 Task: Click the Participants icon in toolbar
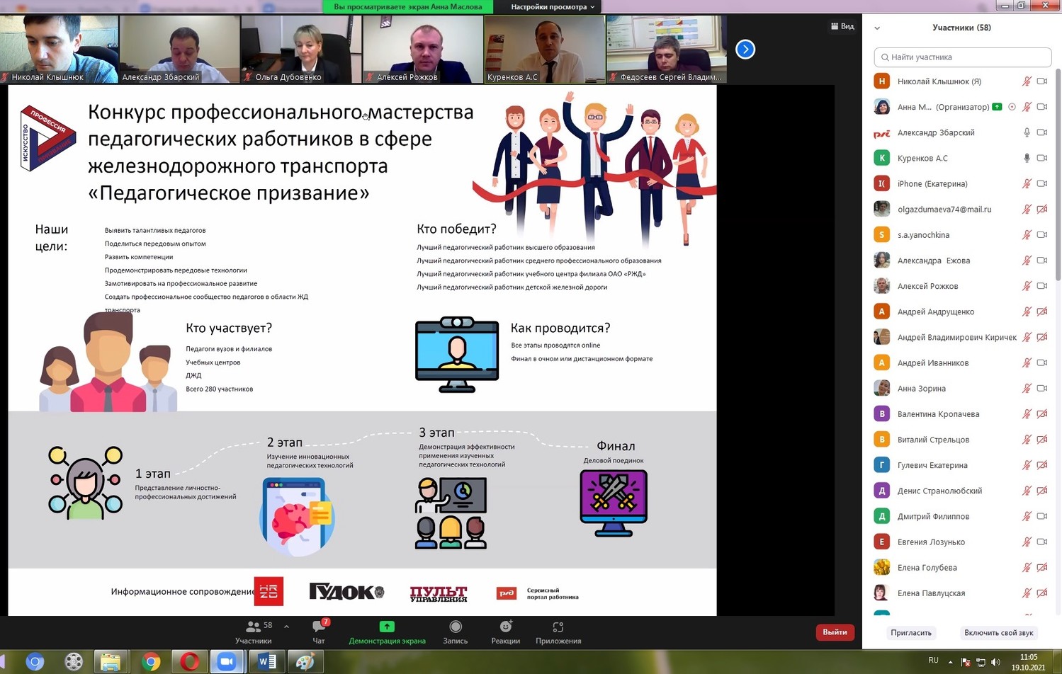coord(253,627)
